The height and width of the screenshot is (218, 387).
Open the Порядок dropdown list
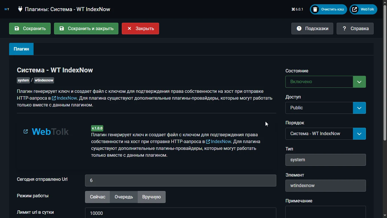point(326,134)
